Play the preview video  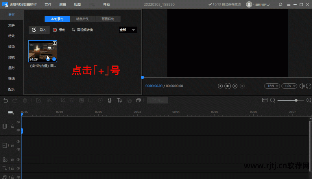(228, 86)
